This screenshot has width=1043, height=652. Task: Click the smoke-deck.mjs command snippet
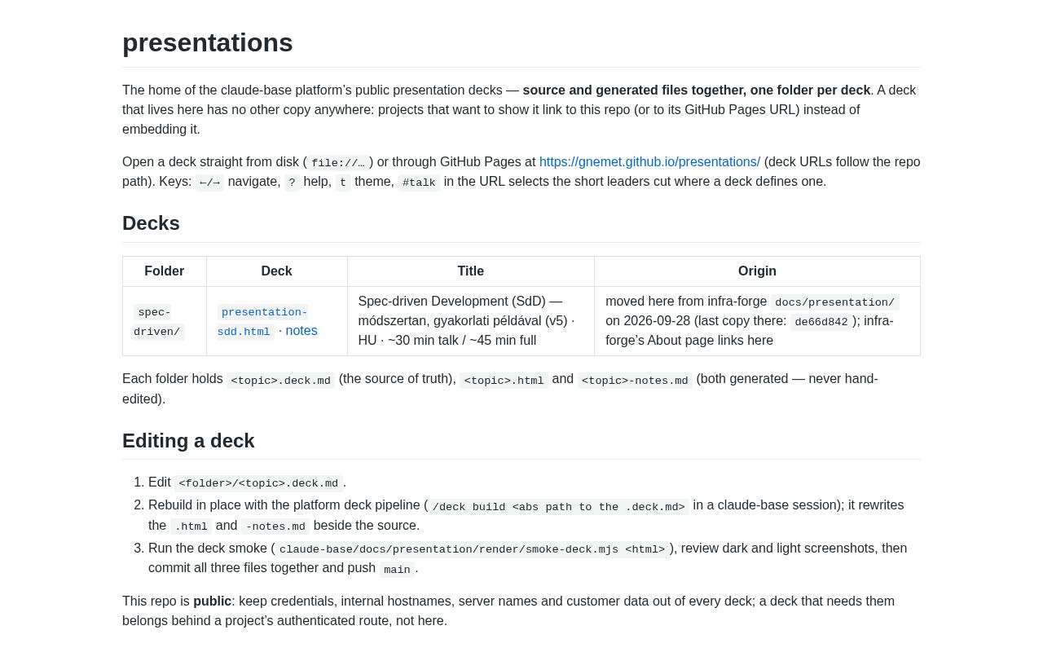(x=473, y=549)
